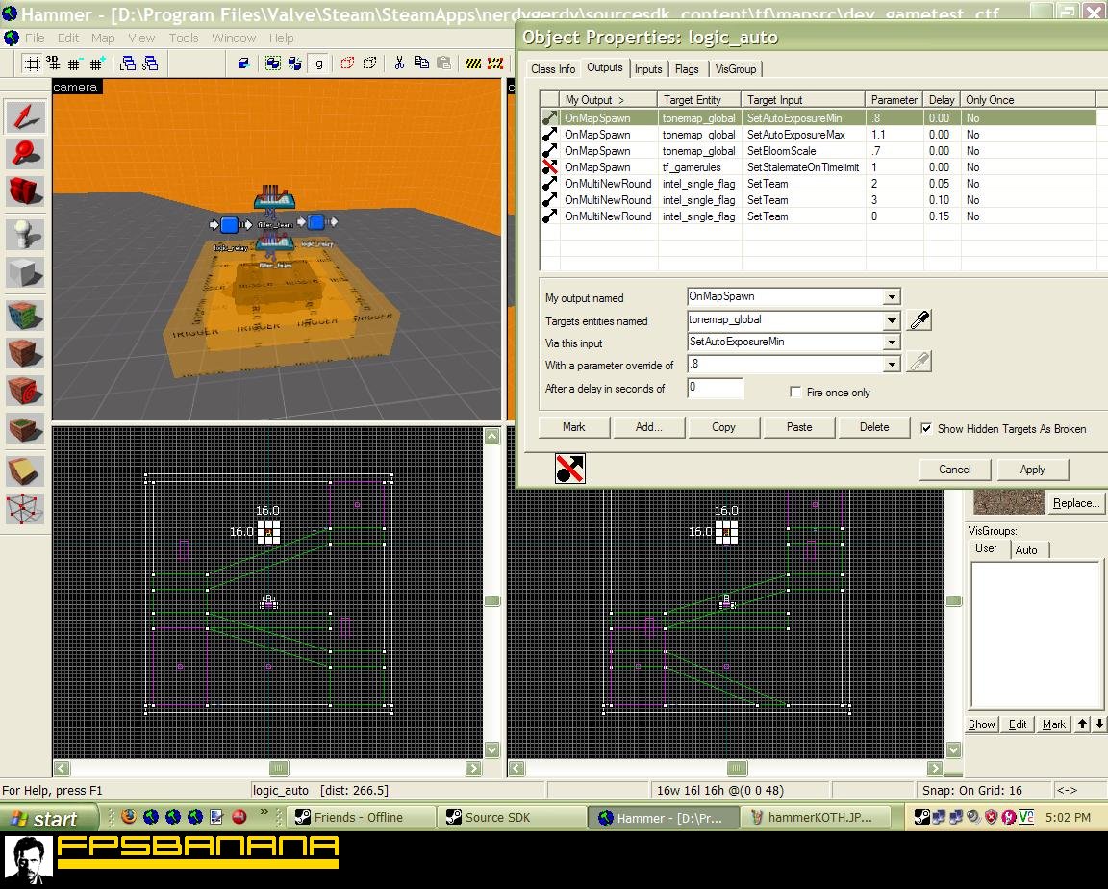Toggle the 2D grid toolbar icon
The image size is (1108, 889).
coord(33,63)
